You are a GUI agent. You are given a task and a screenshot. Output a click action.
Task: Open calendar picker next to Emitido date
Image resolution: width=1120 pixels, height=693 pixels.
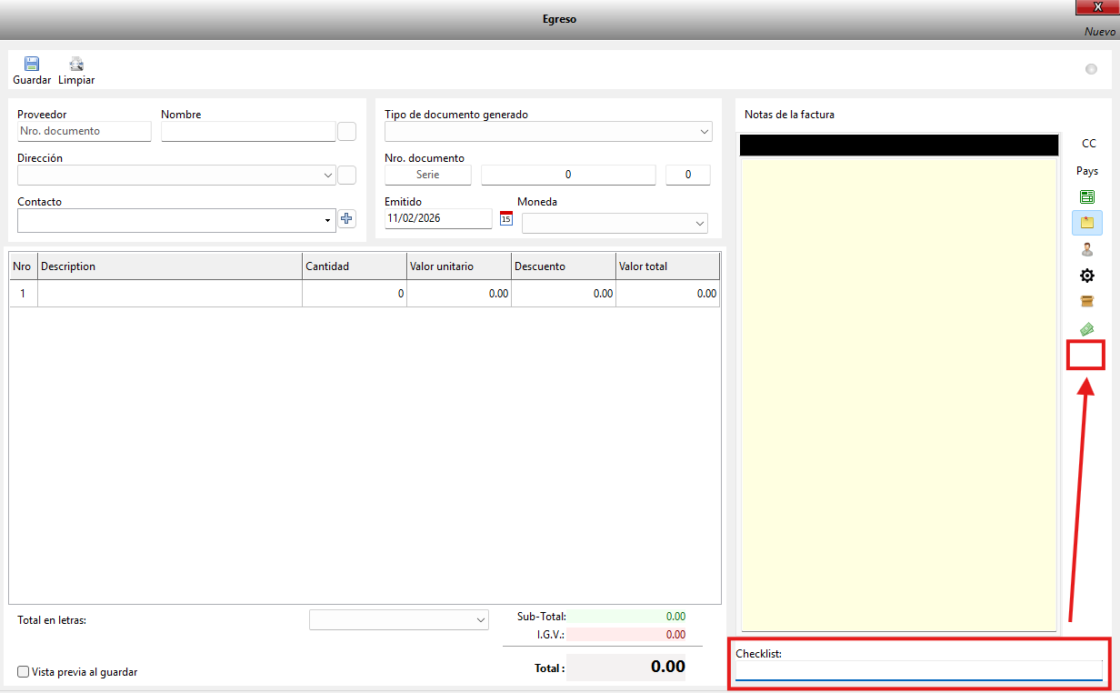(x=506, y=218)
